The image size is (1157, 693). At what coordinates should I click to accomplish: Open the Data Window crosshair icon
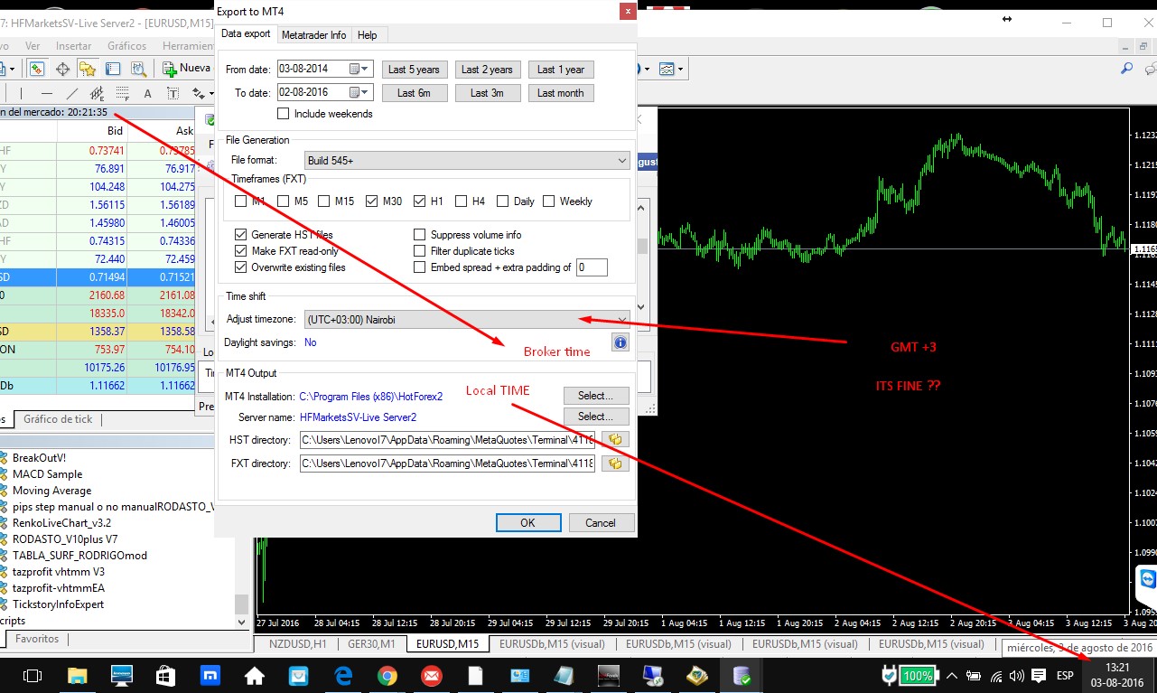click(62, 69)
